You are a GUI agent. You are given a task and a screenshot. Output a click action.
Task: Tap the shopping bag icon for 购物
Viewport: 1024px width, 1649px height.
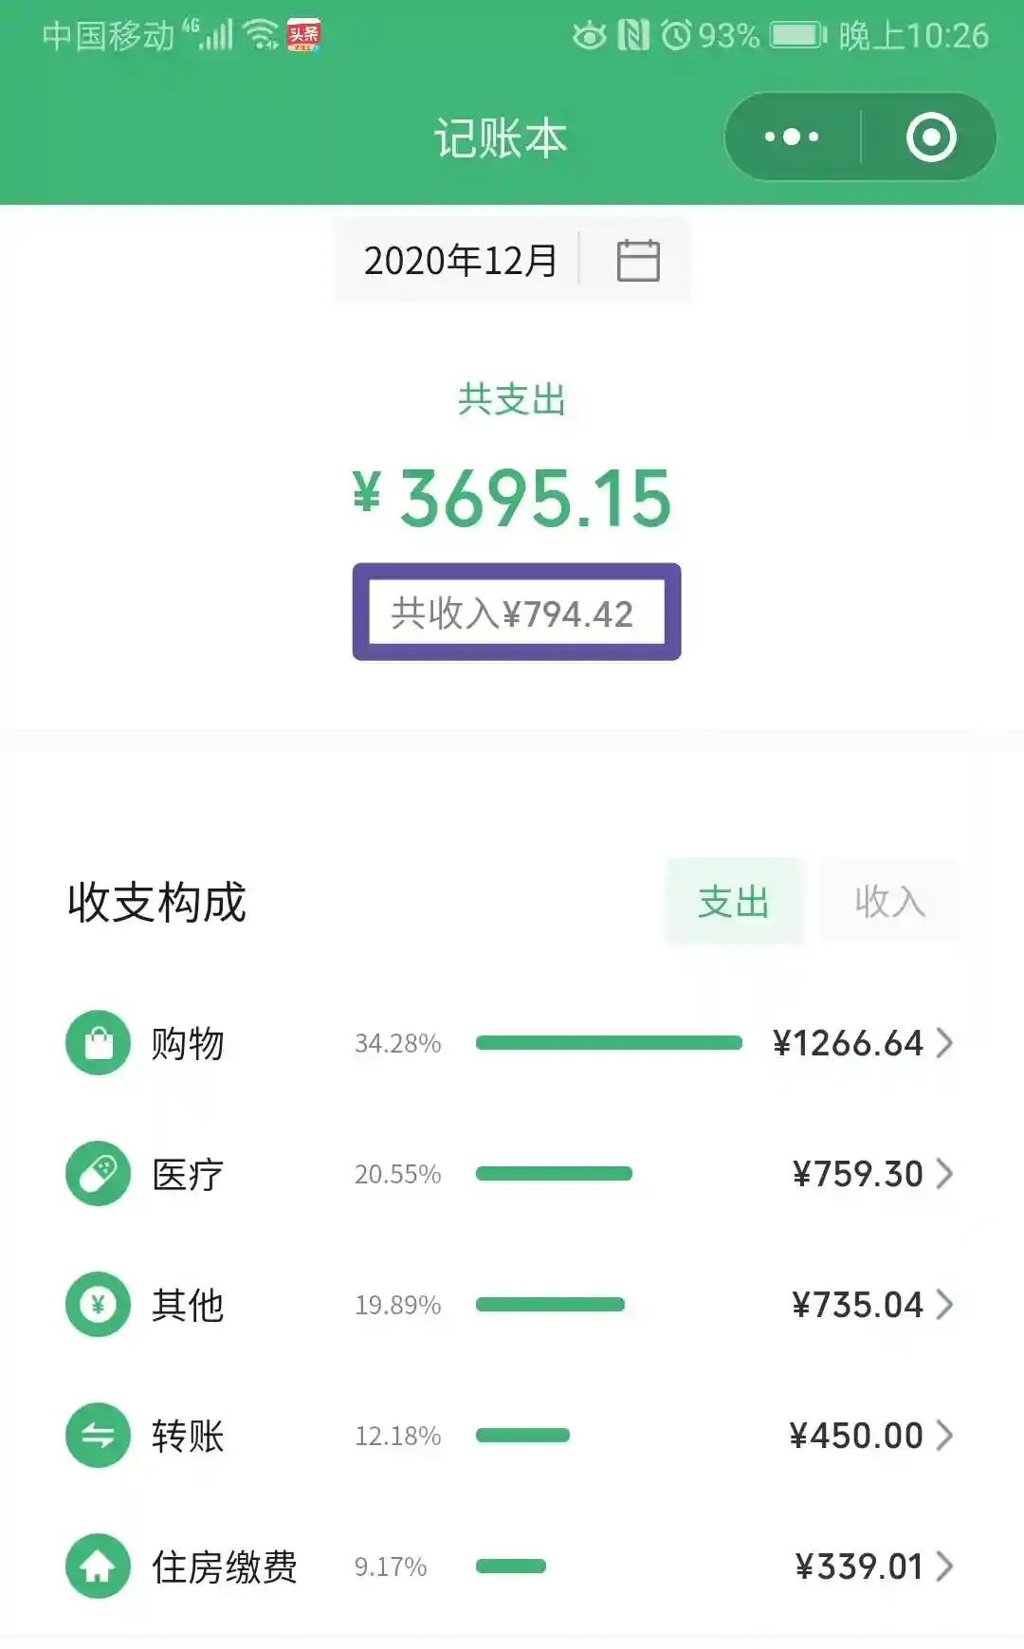click(98, 1043)
